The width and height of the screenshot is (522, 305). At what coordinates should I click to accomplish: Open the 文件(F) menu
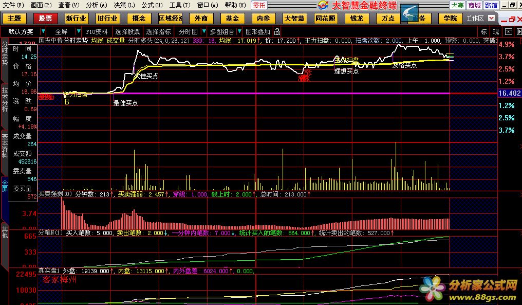[x=13, y=5]
